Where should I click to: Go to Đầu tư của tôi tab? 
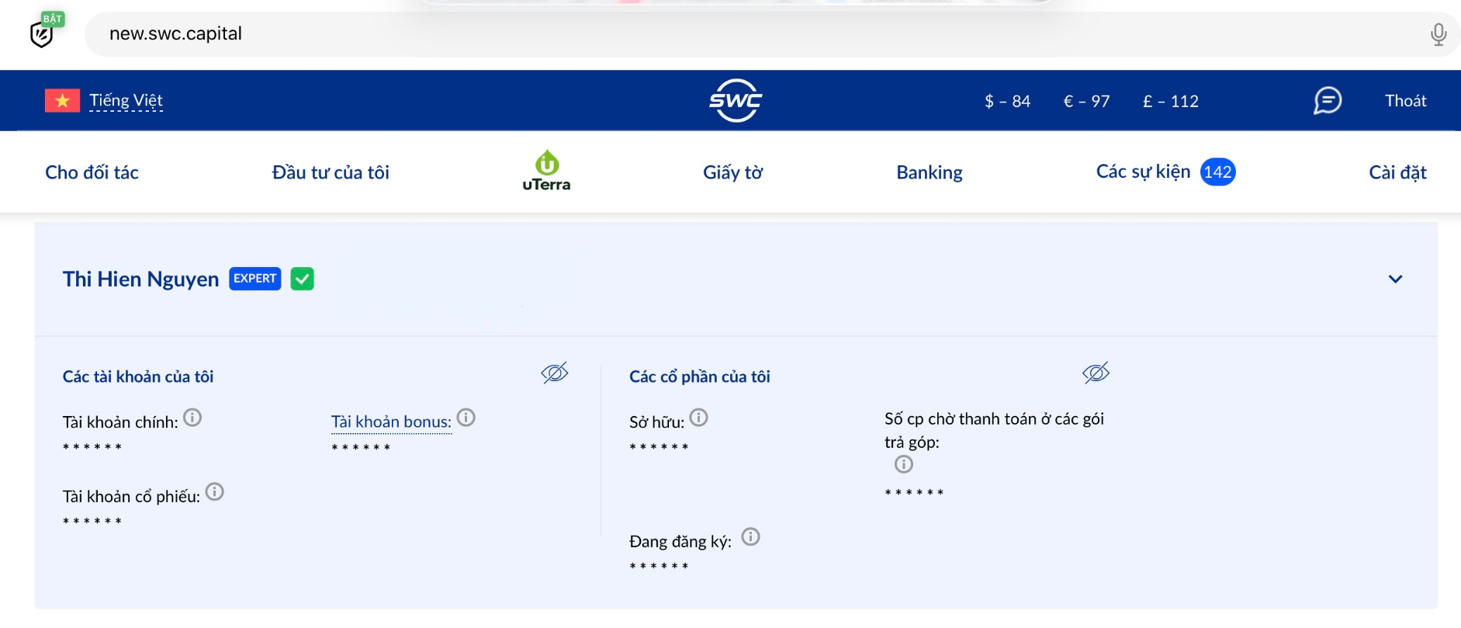(x=331, y=172)
